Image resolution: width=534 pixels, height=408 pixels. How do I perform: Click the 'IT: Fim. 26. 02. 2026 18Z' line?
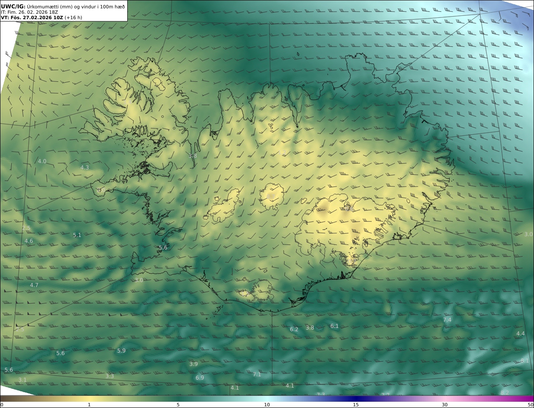tap(29, 12)
